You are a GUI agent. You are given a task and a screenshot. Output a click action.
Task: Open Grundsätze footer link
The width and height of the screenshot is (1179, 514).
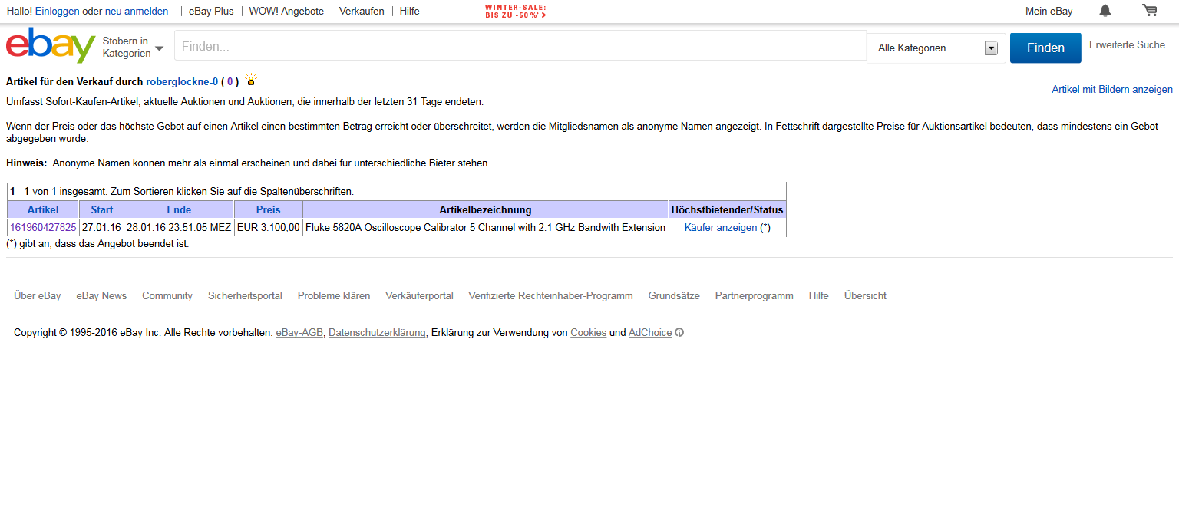point(674,295)
